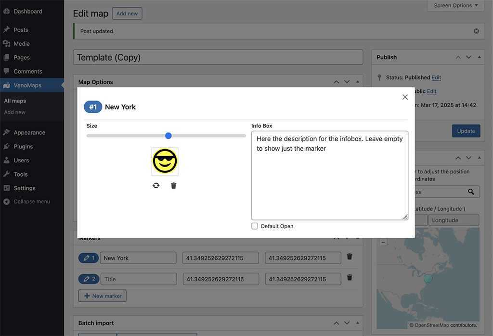Click into the Info Box text area
This screenshot has width=493, height=336.
pyautogui.click(x=330, y=175)
